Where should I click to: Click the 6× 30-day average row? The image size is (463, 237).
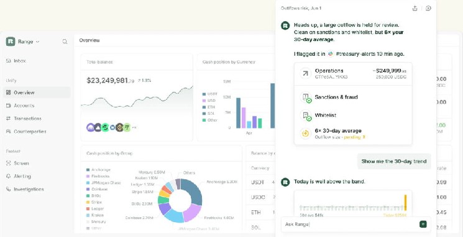pos(353,133)
